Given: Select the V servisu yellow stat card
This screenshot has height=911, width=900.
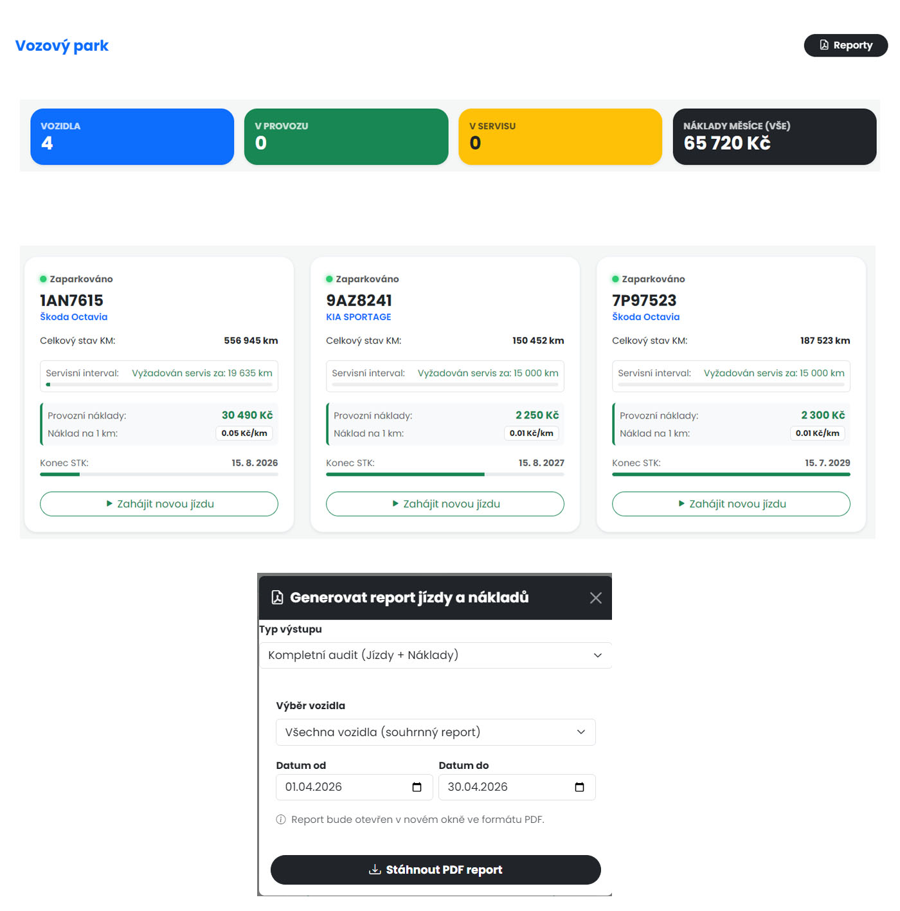Looking at the screenshot, I should click(560, 136).
